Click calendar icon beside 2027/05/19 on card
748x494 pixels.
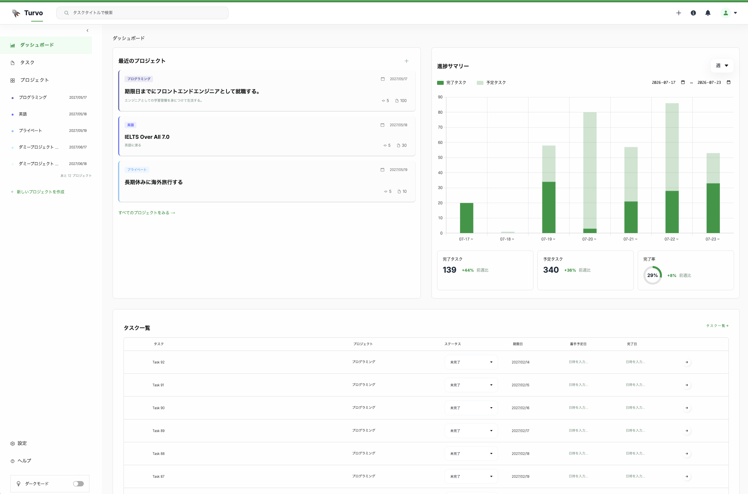pyautogui.click(x=382, y=170)
